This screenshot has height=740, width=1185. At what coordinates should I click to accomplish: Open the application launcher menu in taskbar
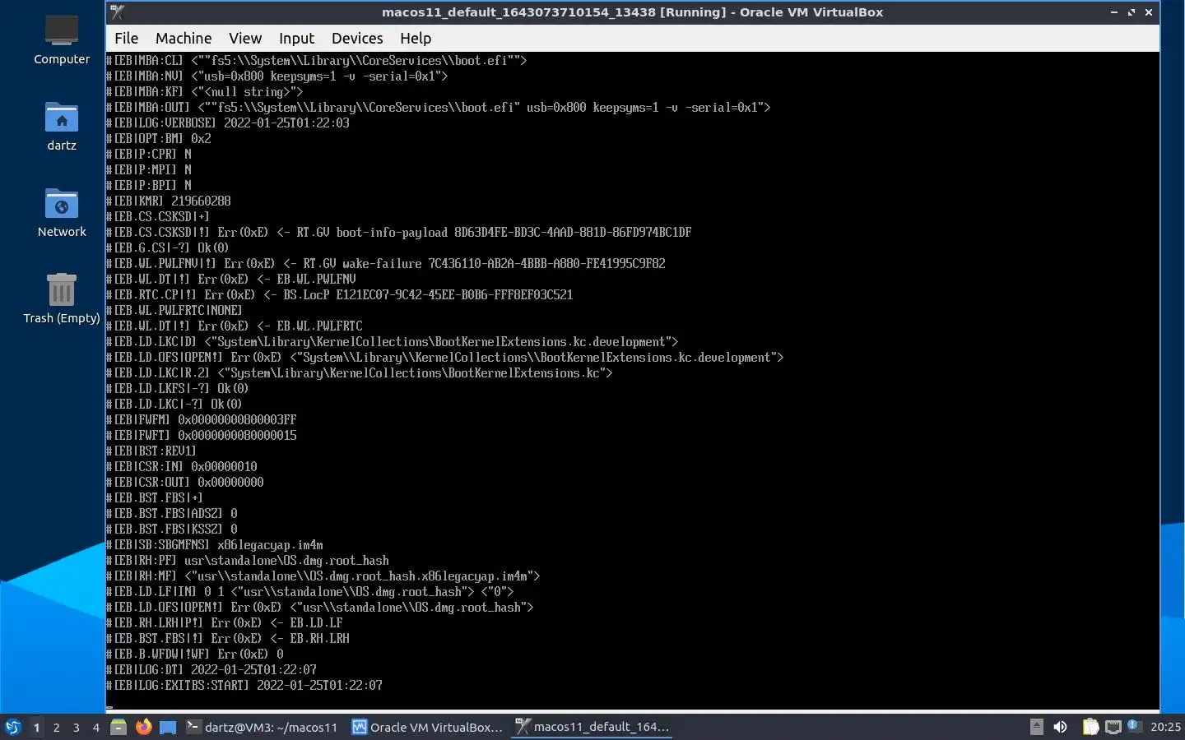pos(13,727)
